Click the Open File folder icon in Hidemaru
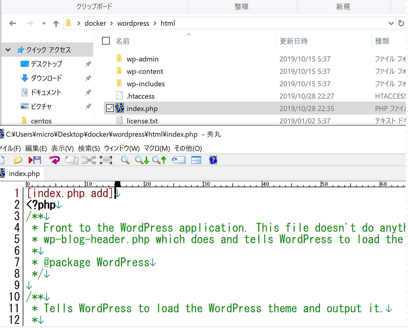Viewport: 408px width, 328px height. (18, 160)
